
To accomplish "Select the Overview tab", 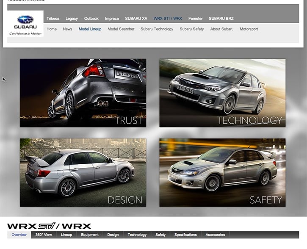I will (19, 235).
